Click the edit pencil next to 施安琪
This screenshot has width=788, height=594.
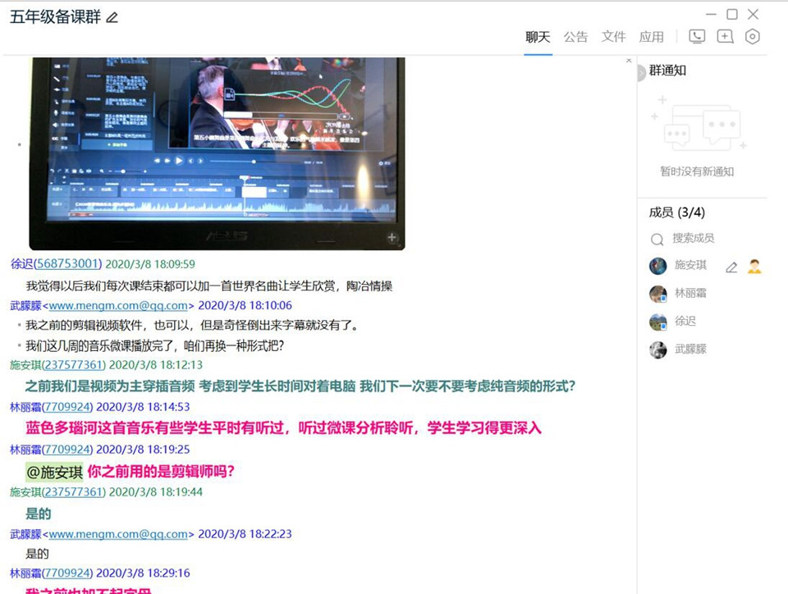[x=731, y=267]
